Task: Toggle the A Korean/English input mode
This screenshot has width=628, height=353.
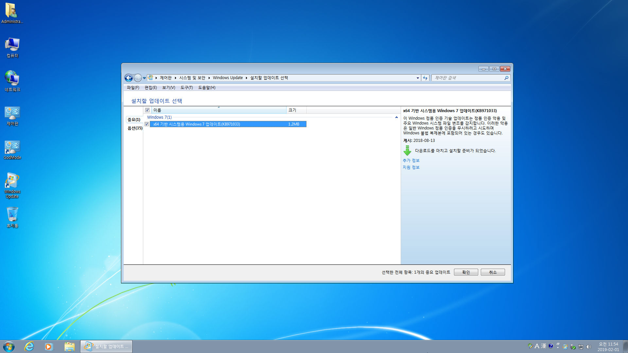Action: coord(537,346)
